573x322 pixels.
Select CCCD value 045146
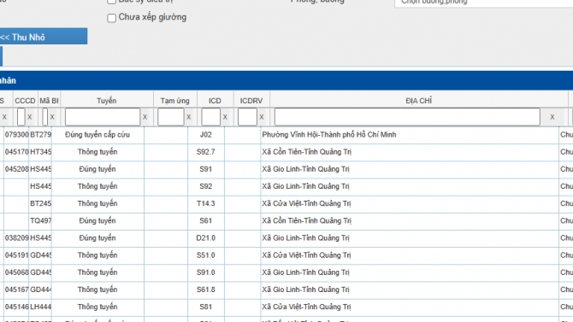click(x=16, y=307)
